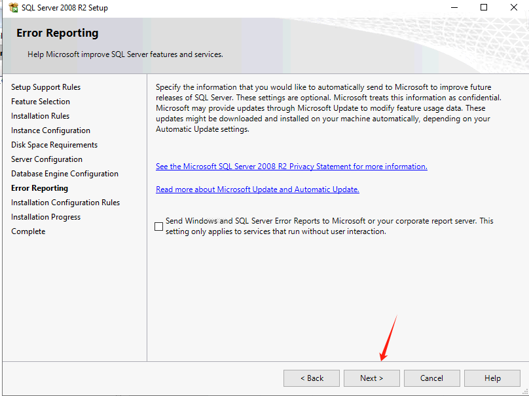Image resolution: width=529 pixels, height=396 pixels.
Task: Return to the previous step with Back
Action: [312, 378]
